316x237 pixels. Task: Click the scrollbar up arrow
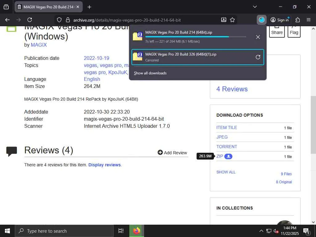coord(313,29)
